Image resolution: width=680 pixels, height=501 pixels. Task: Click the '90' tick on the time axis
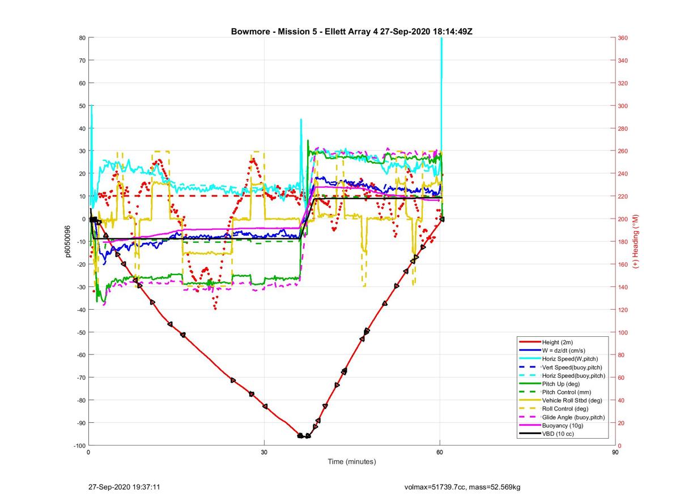point(615,452)
